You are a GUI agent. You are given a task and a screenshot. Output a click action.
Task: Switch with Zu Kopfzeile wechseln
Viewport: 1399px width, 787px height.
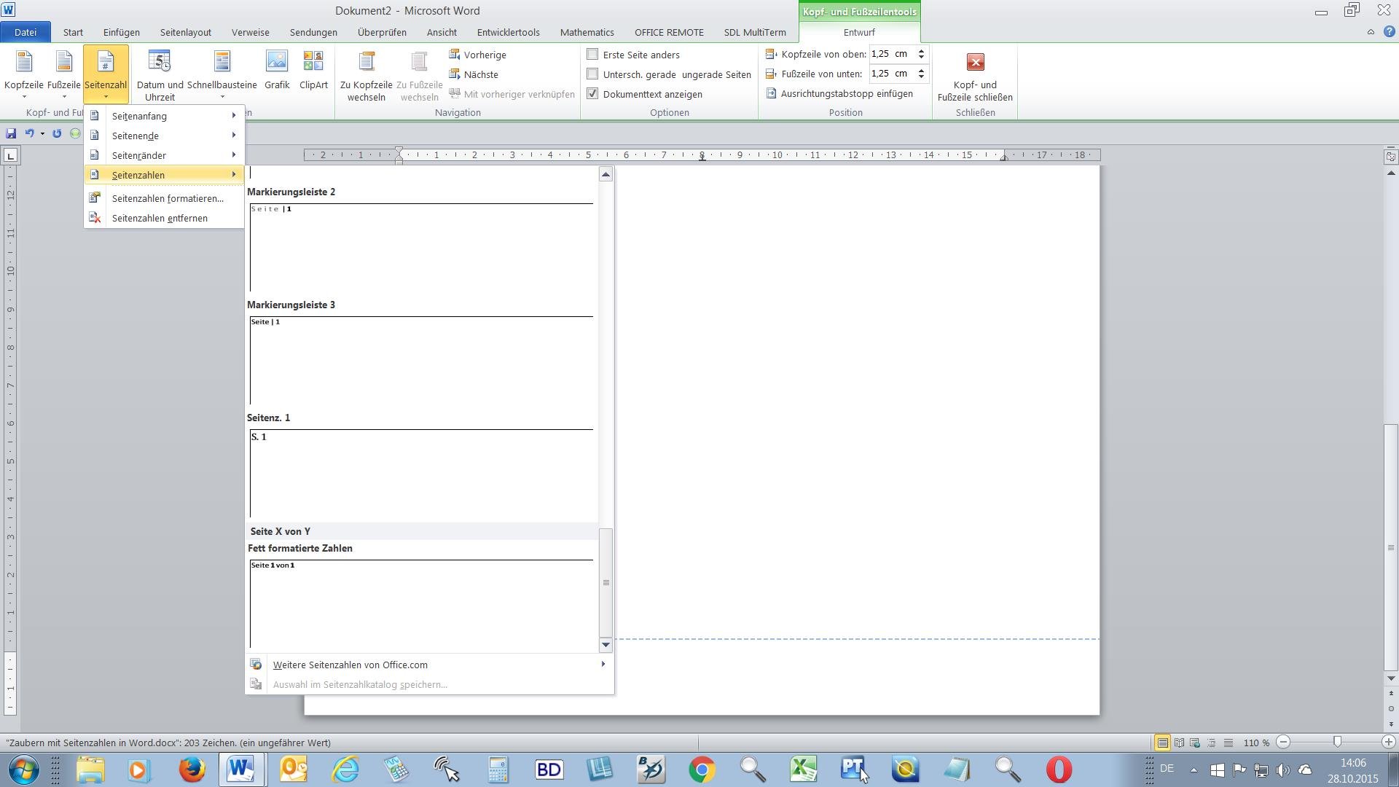(x=367, y=76)
